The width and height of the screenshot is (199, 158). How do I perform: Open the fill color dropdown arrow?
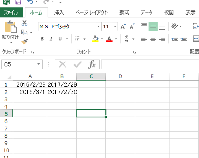(102, 39)
